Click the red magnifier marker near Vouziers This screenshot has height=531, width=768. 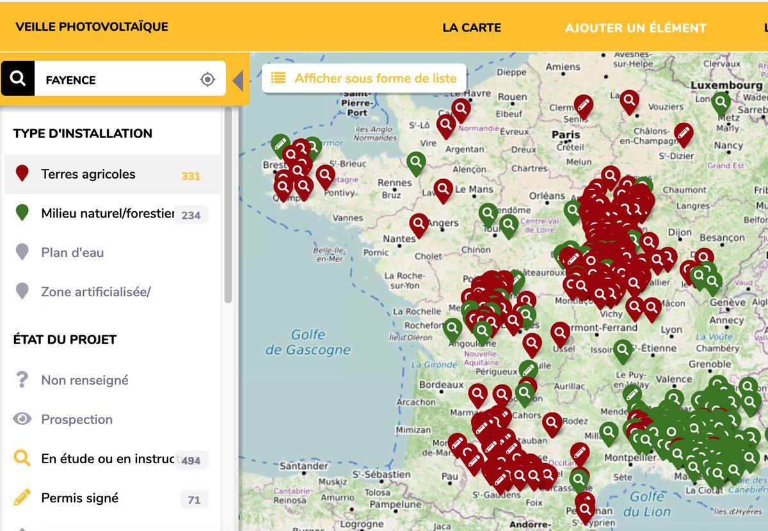[629, 102]
